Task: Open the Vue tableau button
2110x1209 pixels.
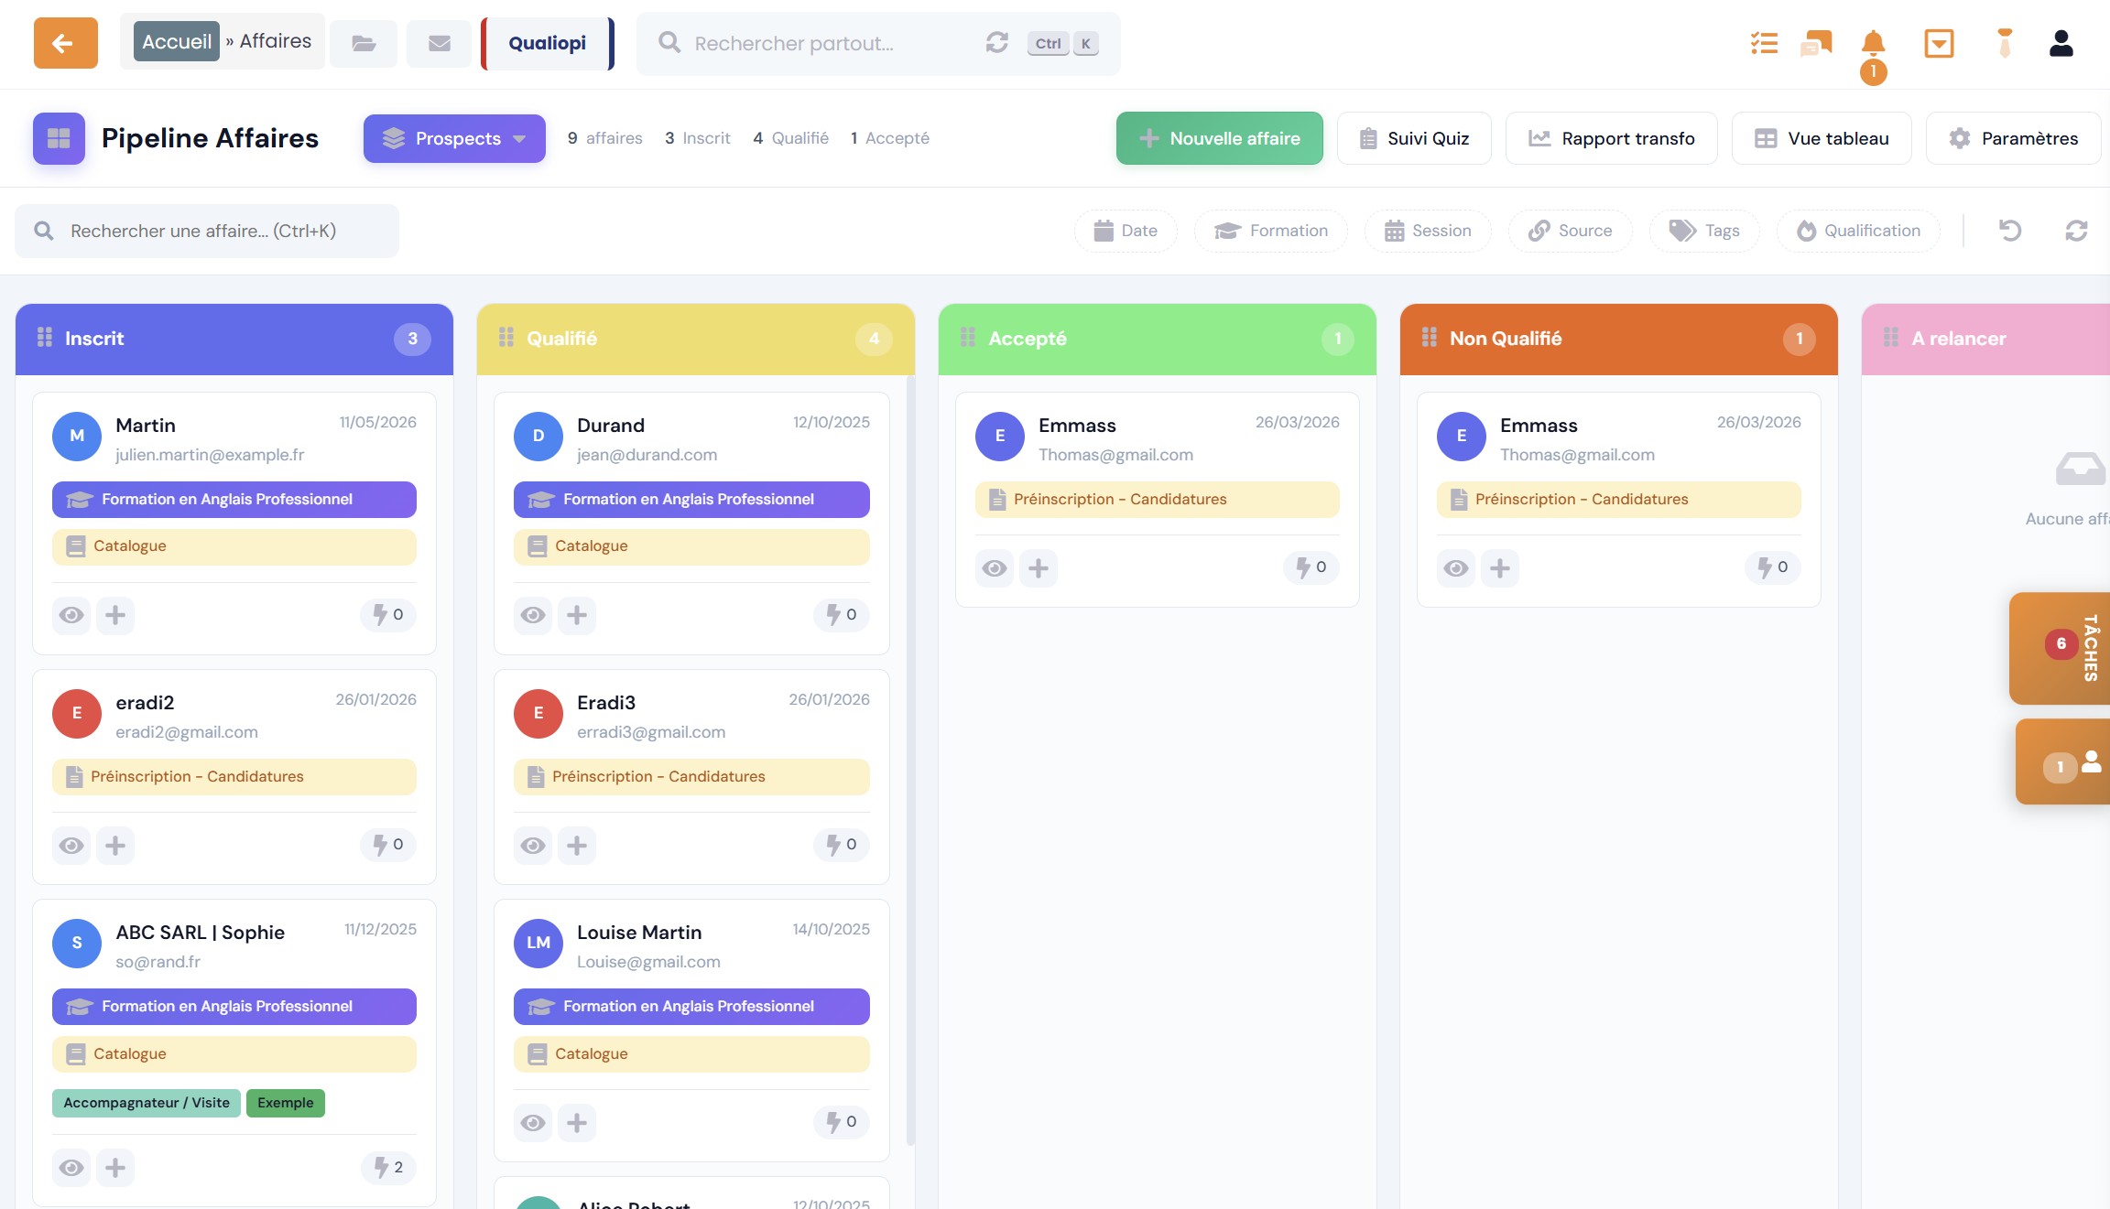Action: coord(1822,138)
